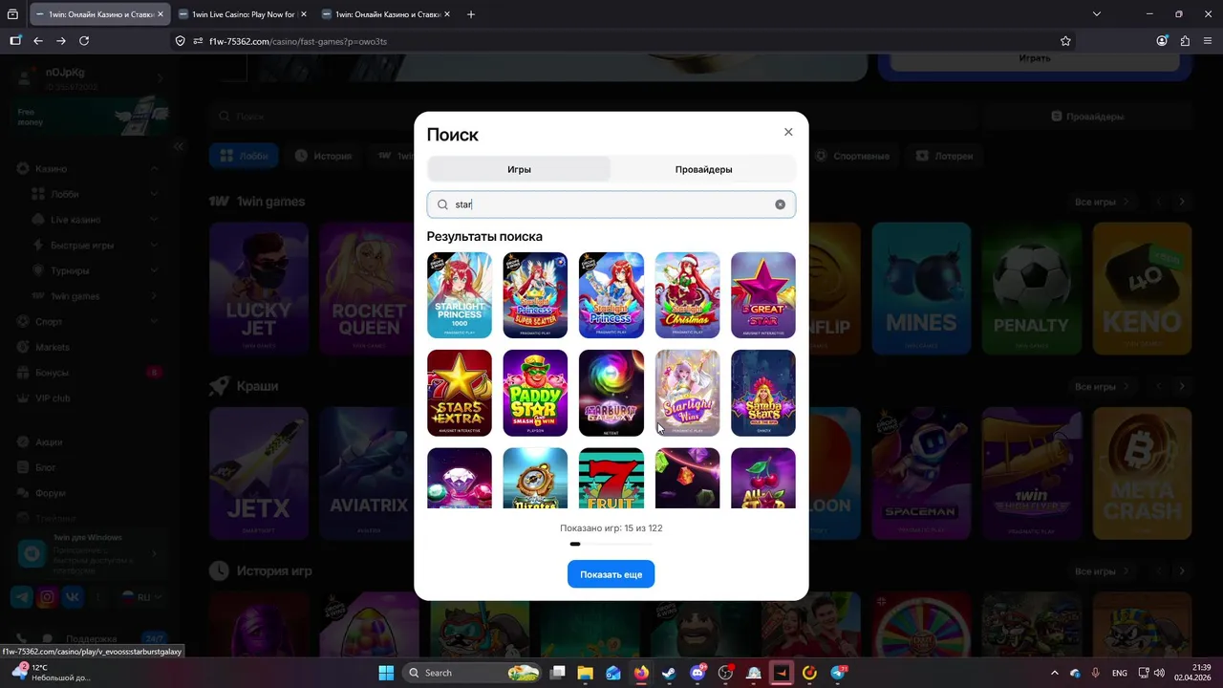Click the search field containing 'star'
1223x688 pixels.
point(611,204)
